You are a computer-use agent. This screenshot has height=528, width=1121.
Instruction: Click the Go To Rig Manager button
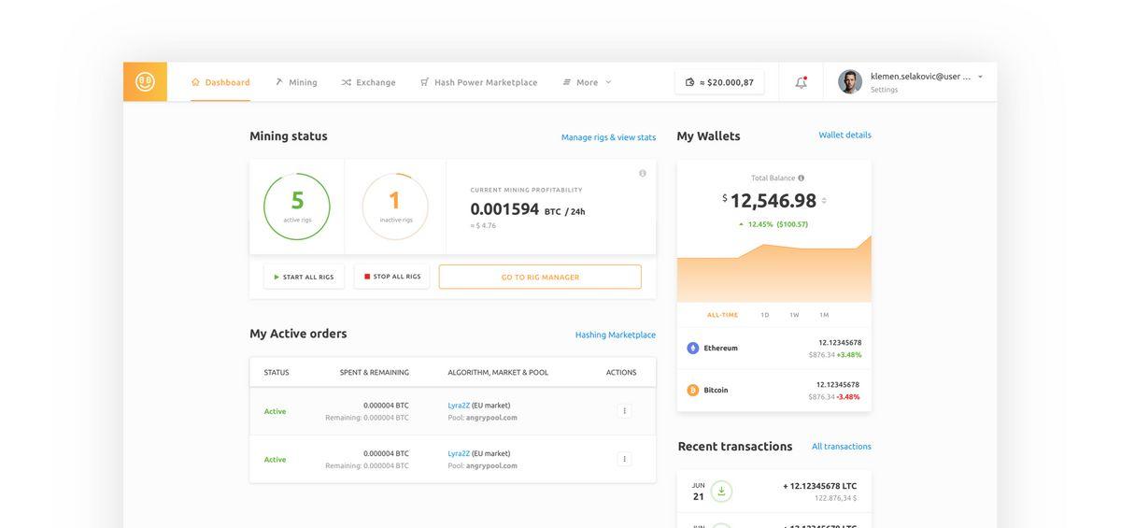pyautogui.click(x=540, y=277)
